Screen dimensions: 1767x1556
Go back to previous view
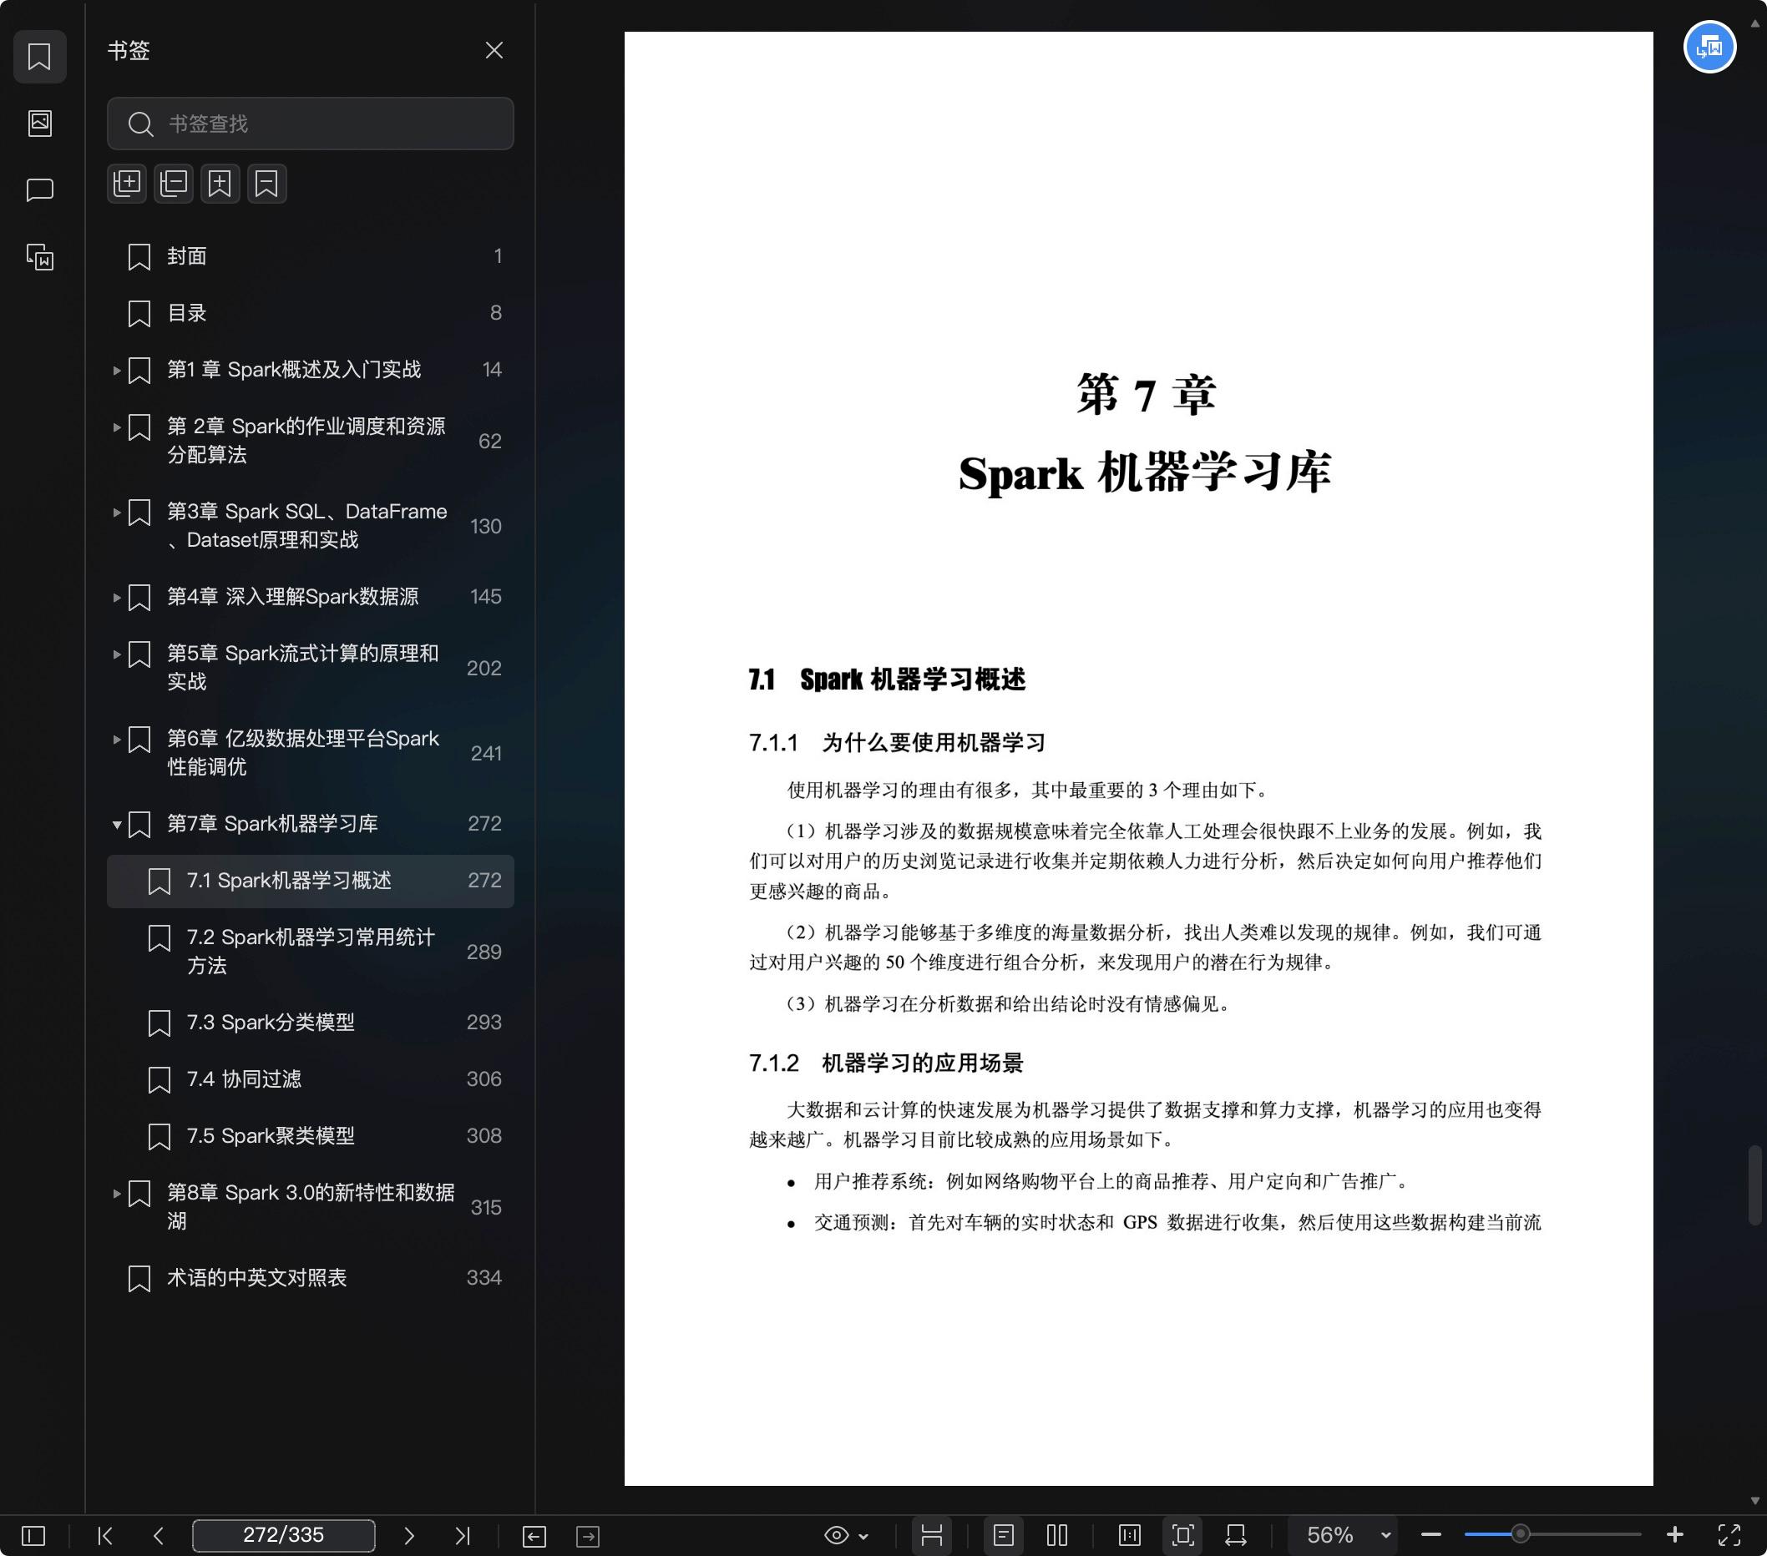coord(534,1536)
